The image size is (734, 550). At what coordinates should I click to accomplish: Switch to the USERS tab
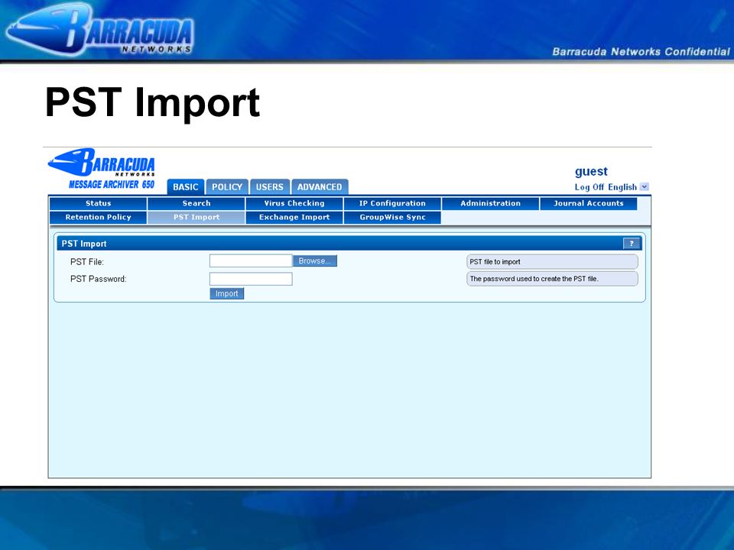[270, 186]
